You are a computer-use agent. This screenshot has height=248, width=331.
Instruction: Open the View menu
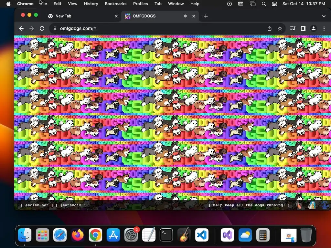click(73, 4)
